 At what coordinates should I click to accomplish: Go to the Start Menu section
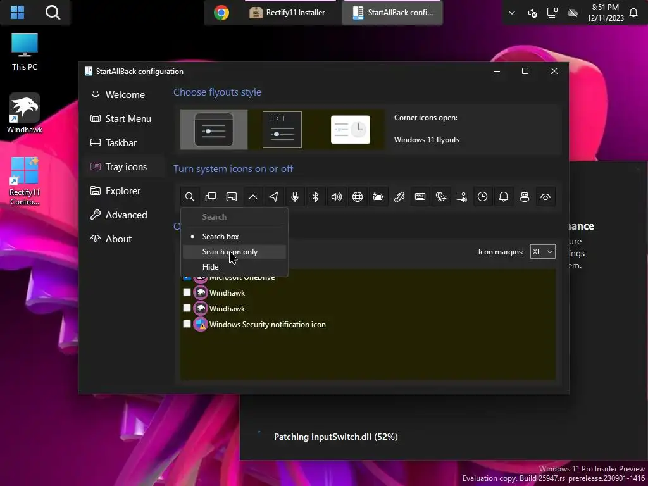(125, 118)
